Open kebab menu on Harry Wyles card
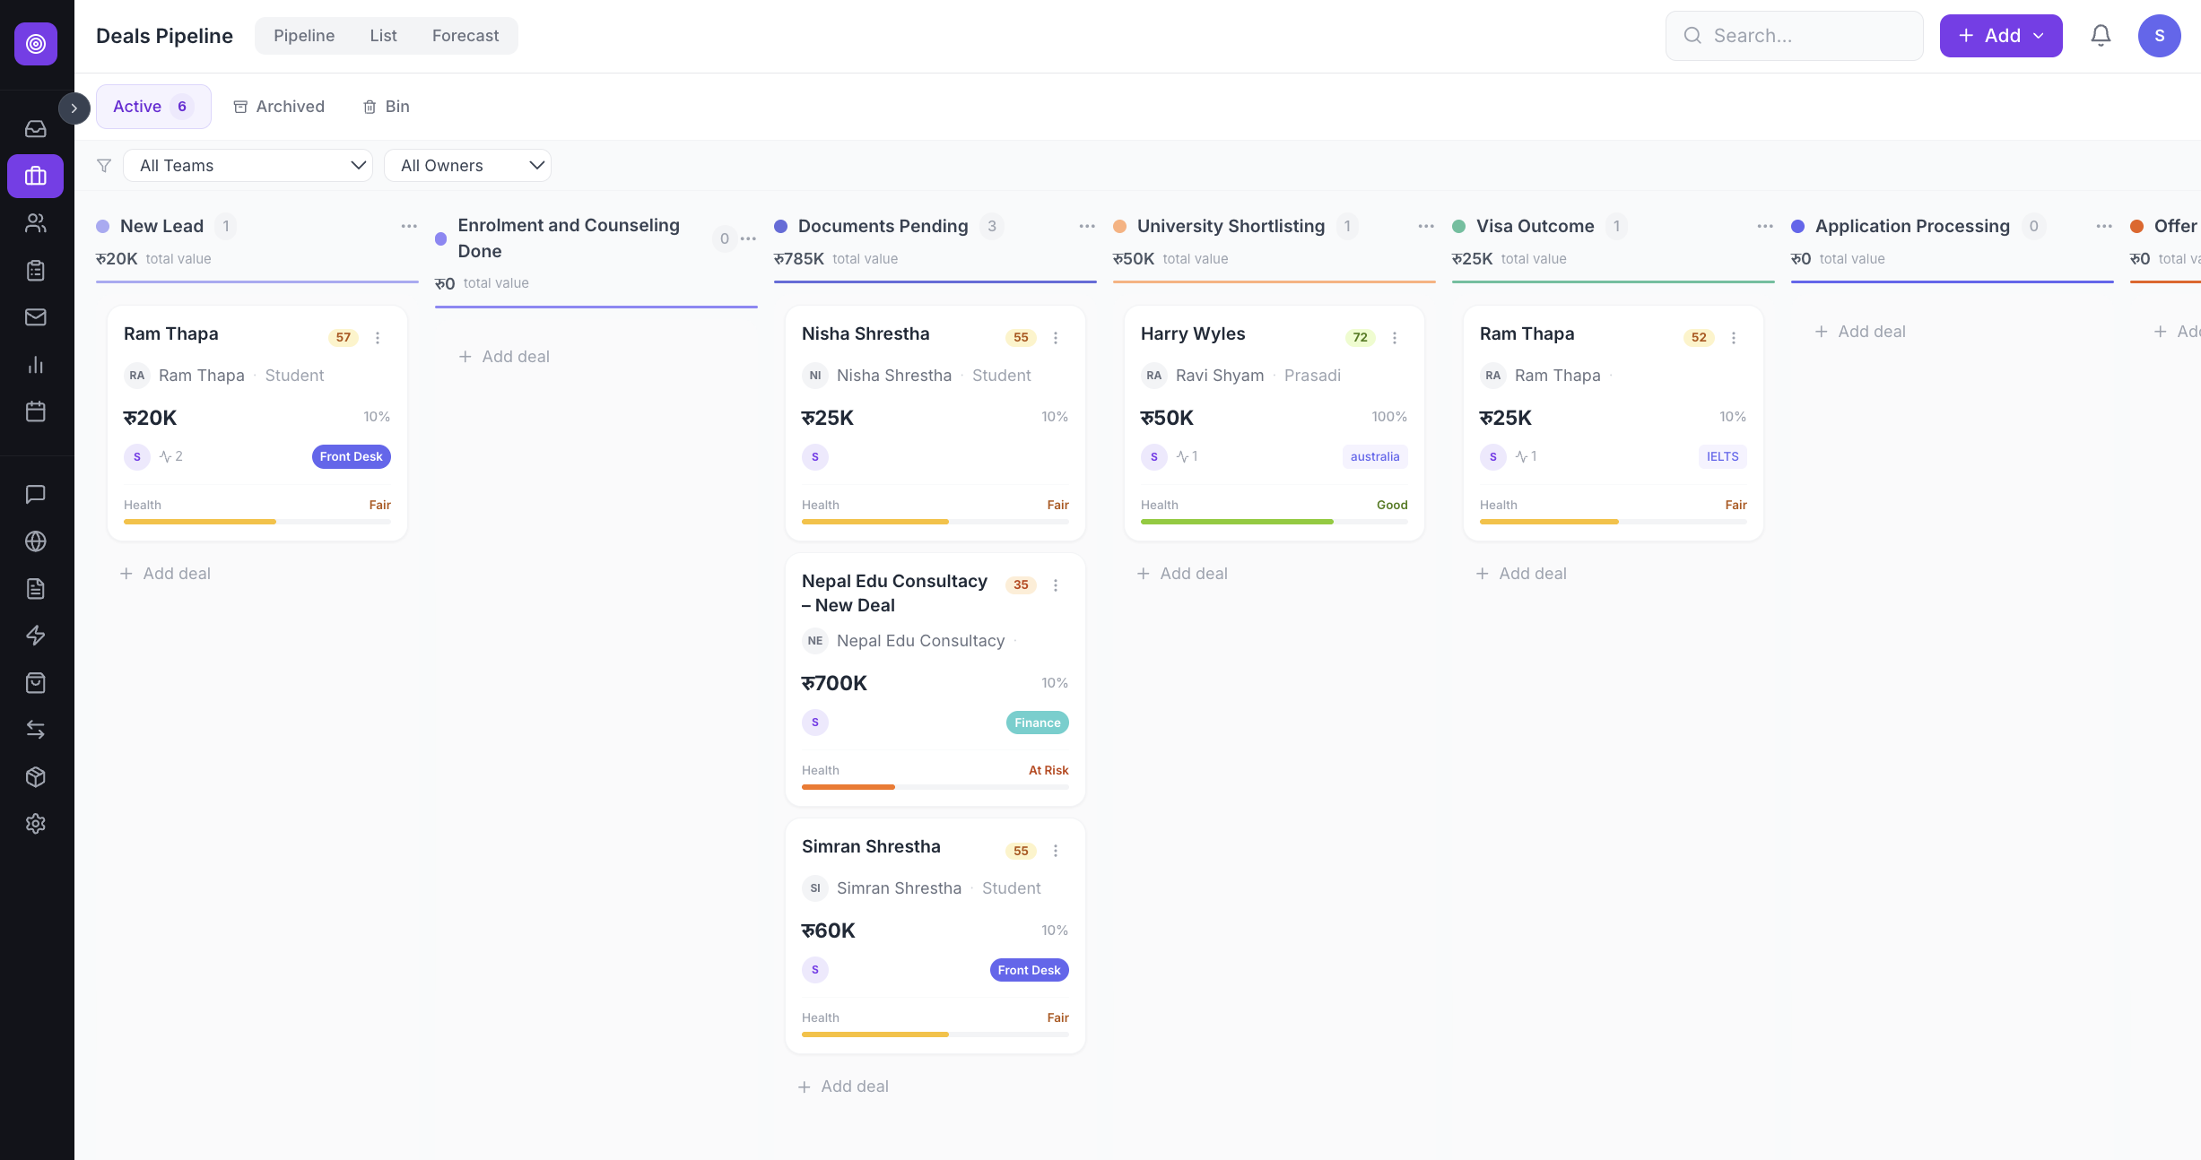The height and width of the screenshot is (1160, 2201). click(1395, 338)
